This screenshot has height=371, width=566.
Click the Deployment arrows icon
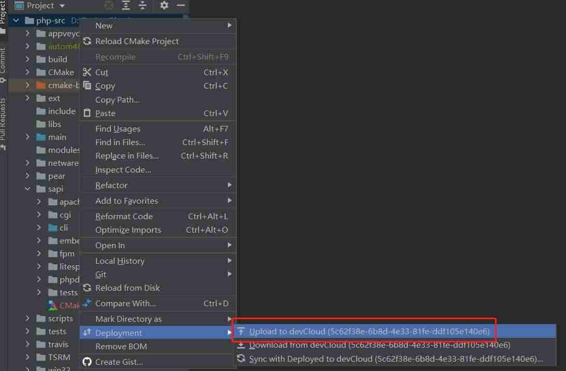click(87, 332)
